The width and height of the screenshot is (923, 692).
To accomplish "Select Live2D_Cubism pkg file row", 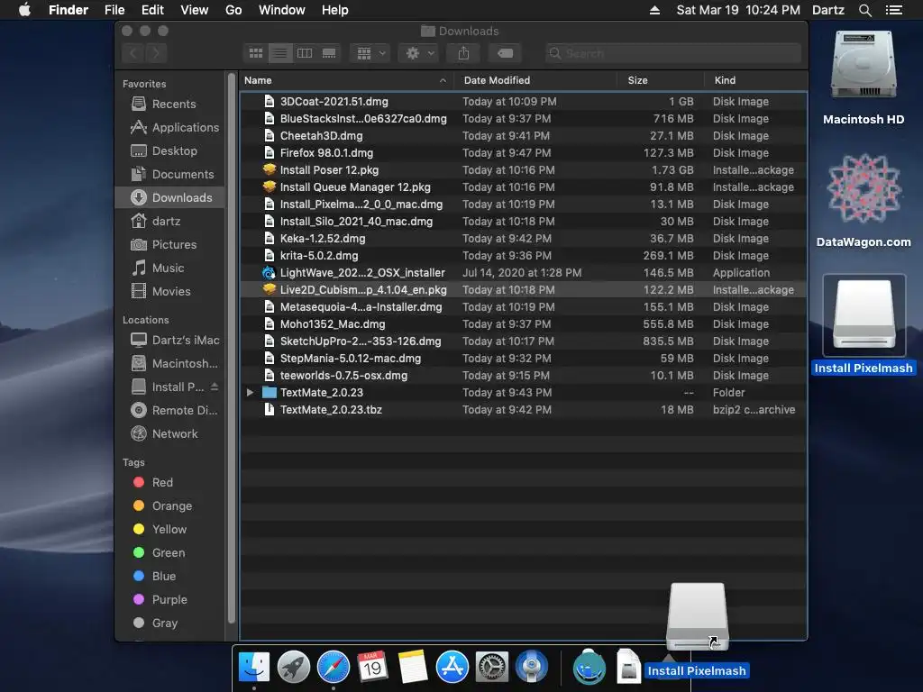I will click(524, 290).
